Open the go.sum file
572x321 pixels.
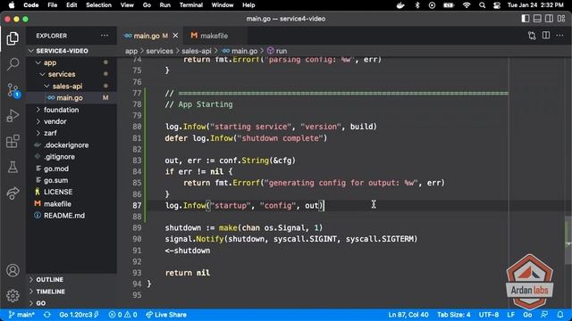tap(71, 180)
